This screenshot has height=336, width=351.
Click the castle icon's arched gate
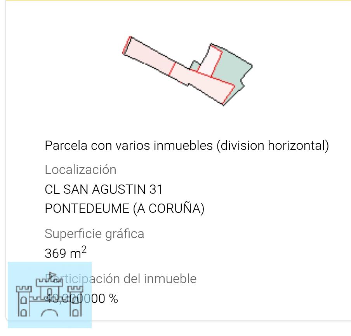pyautogui.click(x=50, y=312)
